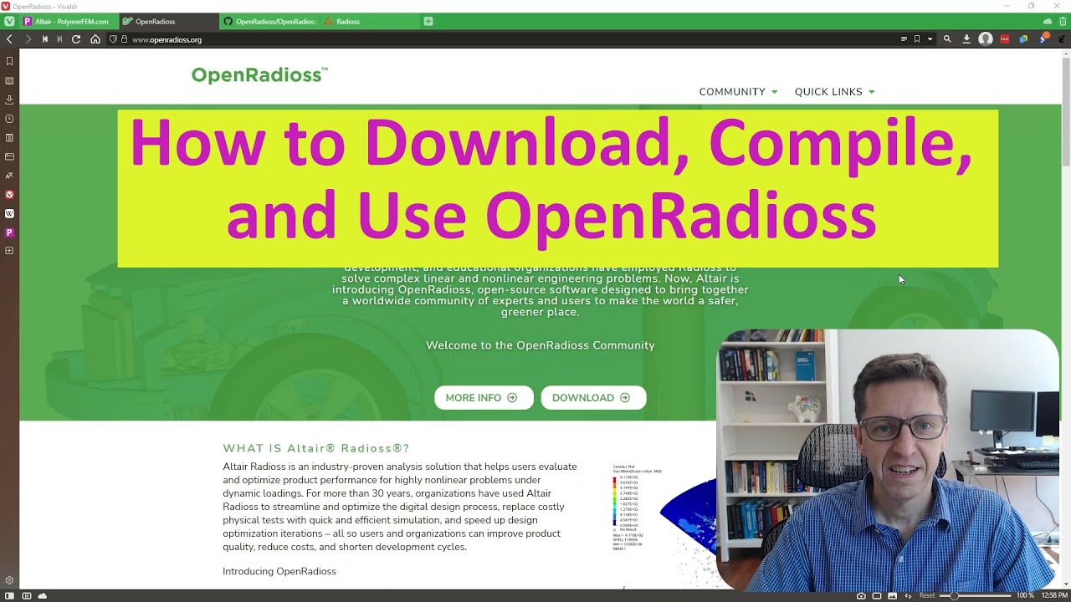Click the red LastPass extension icon
The height and width of the screenshot is (602, 1071).
(1005, 39)
